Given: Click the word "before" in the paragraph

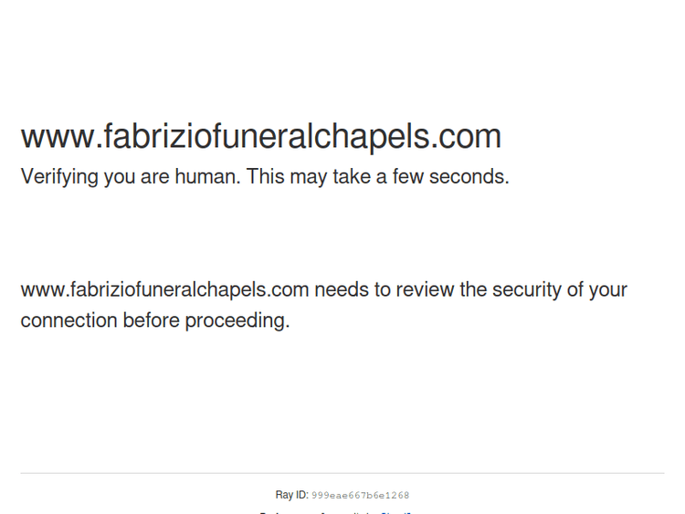Looking at the screenshot, I should 151,320.
